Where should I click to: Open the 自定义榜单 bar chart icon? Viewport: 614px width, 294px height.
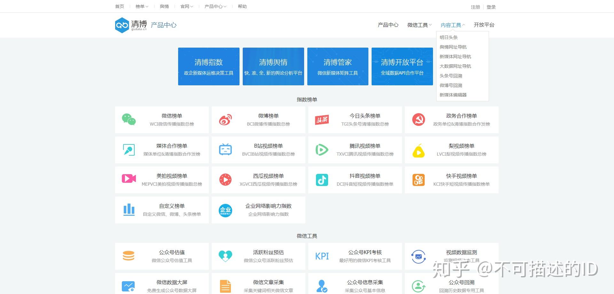tap(129, 210)
